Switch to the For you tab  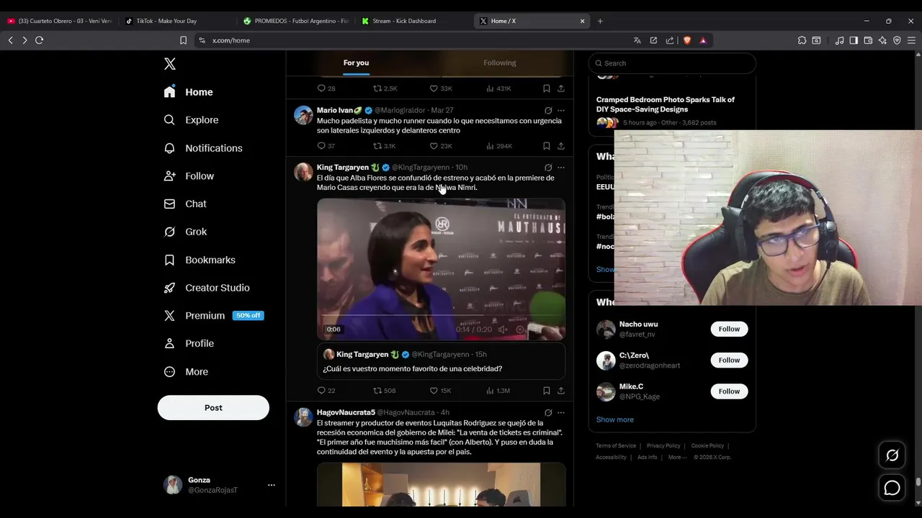coord(356,63)
